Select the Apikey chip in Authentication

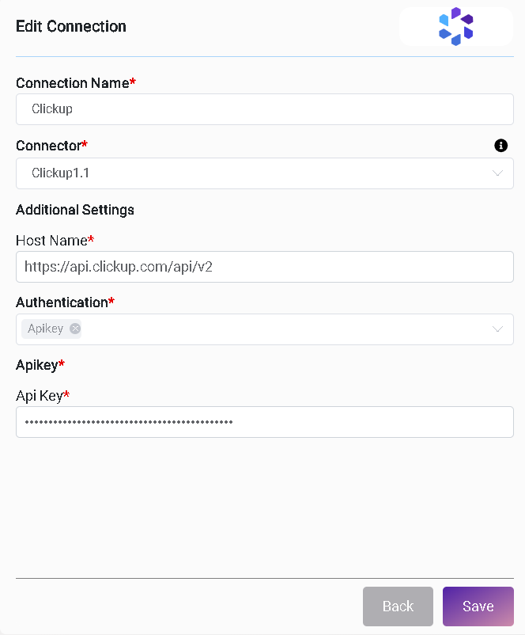click(x=45, y=329)
